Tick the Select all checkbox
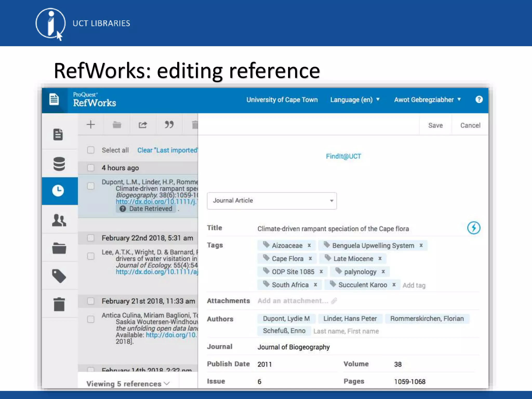 click(91, 150)
